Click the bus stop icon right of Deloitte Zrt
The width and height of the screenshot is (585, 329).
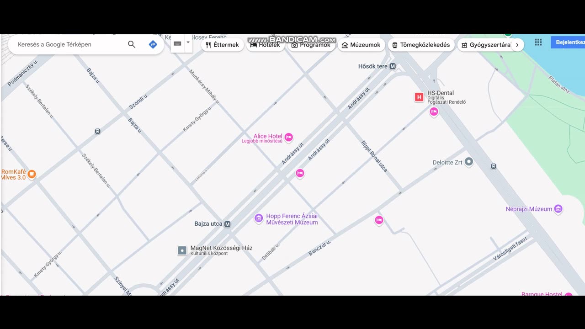point(494,166)
